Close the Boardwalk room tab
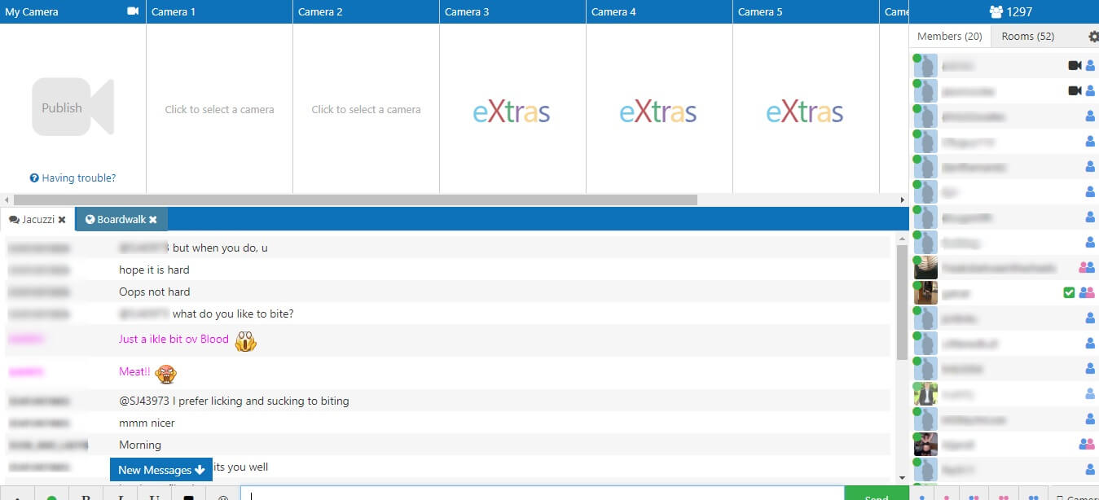 point(152,220)
